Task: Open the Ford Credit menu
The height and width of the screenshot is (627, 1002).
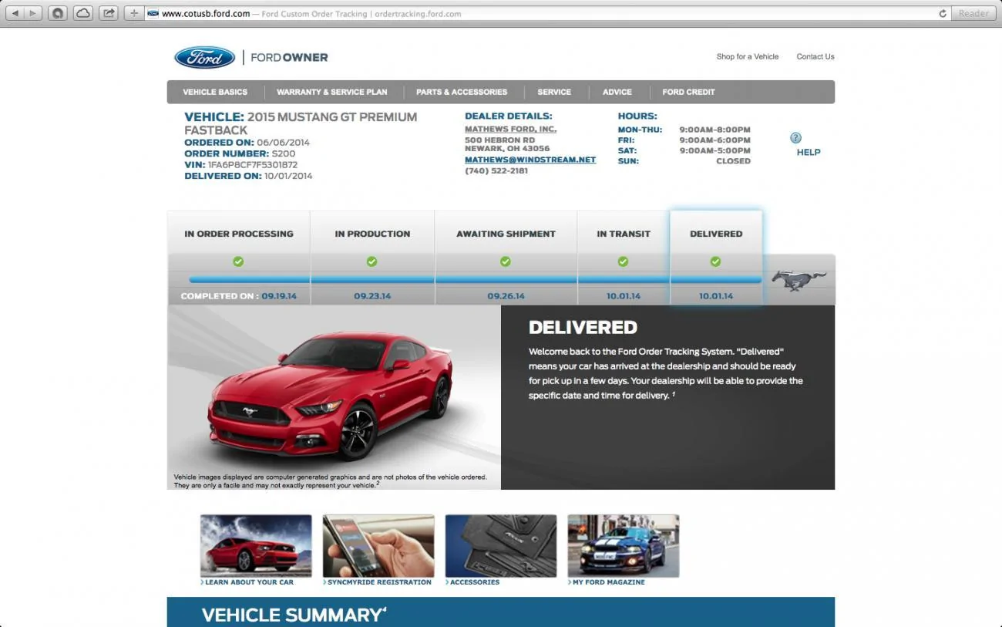Action: (x=688, y=92)
